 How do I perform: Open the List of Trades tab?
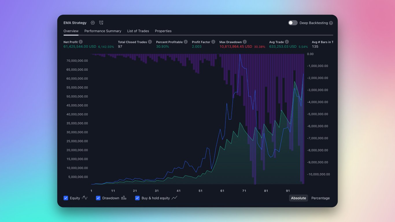pyautogui.click(x=138, y=31)
